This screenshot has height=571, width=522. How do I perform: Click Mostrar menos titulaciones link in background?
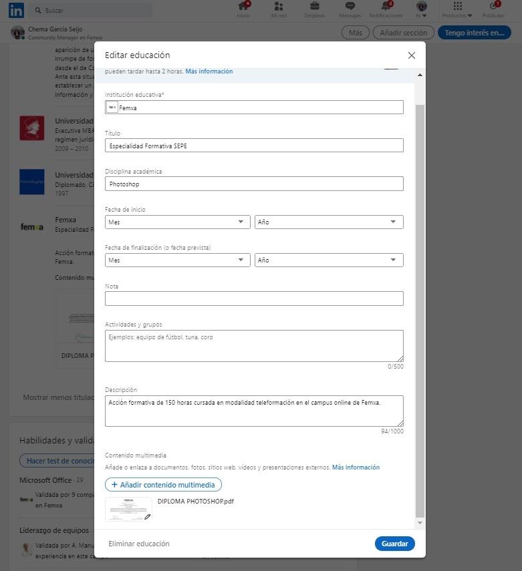click(58, 397)
